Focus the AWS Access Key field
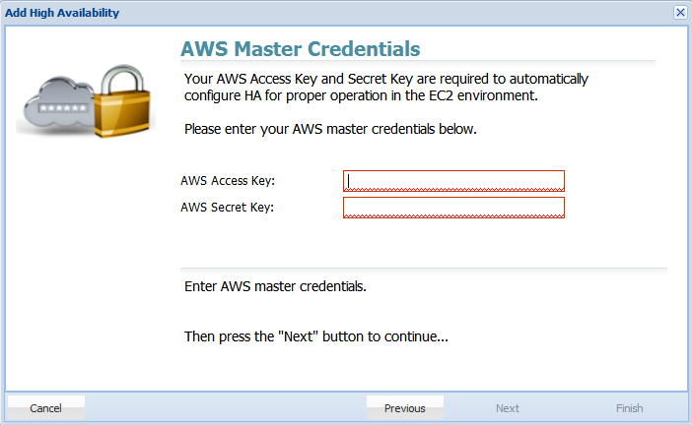Image resolution: width=692 pixels, height=425 pixels. [453, 181]
